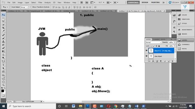195x109 pixels.
Task: Select the Eraser tool
Action: coord(3,48)
